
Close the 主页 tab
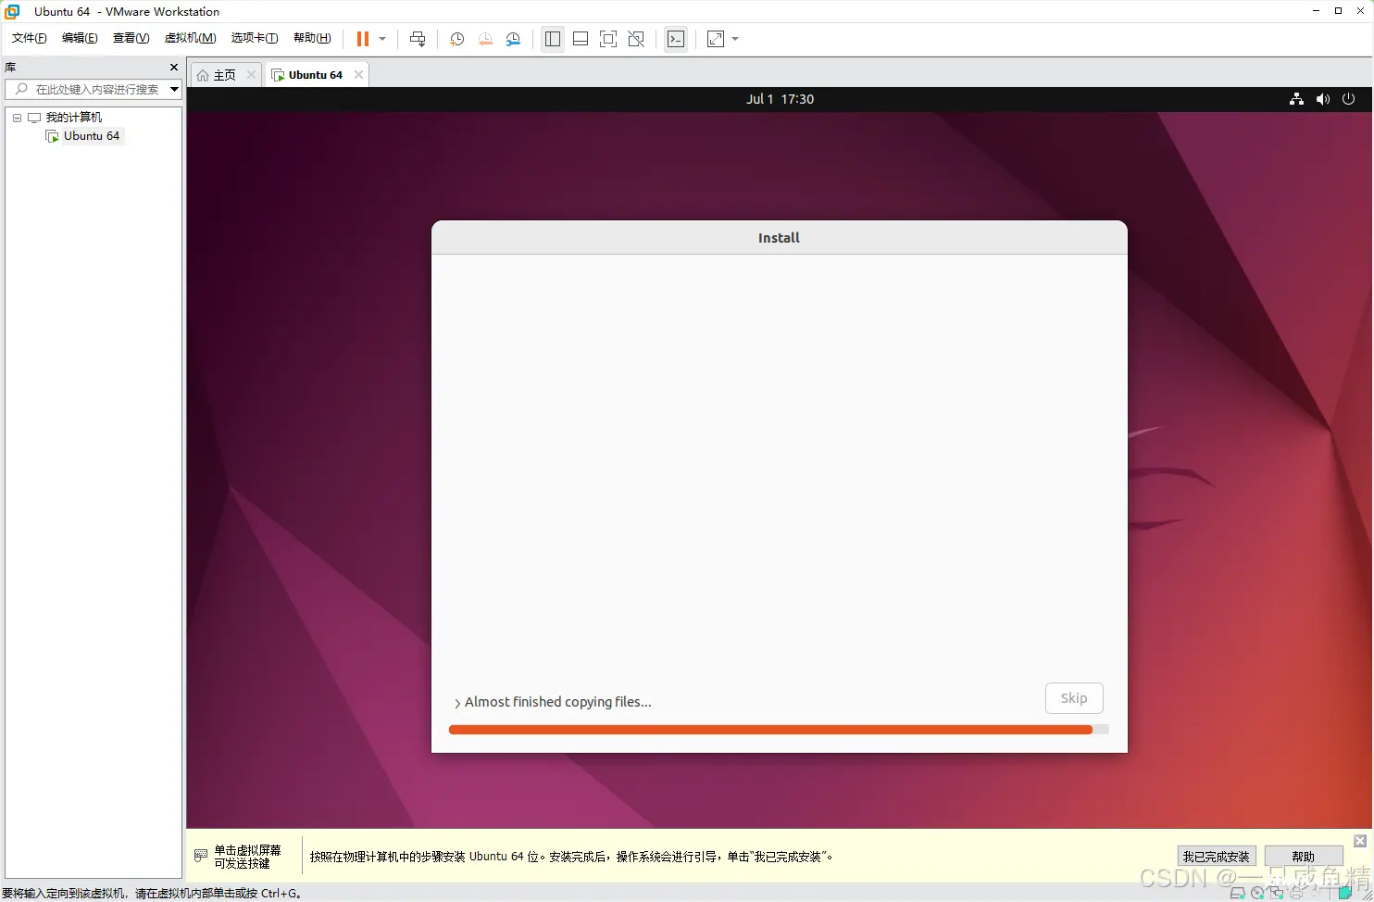tap(251, 75)
